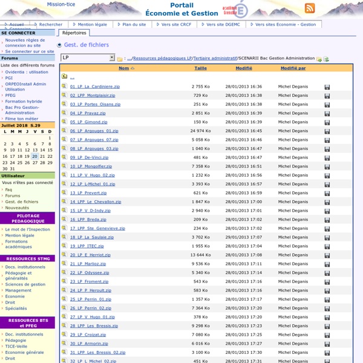
Task: Open Mention légale menu item
Action: pos(92,24)
